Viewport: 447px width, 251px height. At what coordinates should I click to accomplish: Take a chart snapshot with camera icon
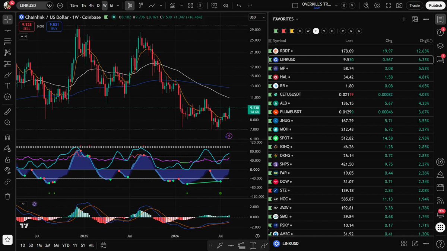click(x=399, y=6)
